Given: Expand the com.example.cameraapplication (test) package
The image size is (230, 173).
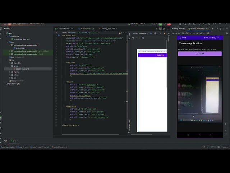Looking at the screenshot, I should pyautogui.click(x=10, y=54).
